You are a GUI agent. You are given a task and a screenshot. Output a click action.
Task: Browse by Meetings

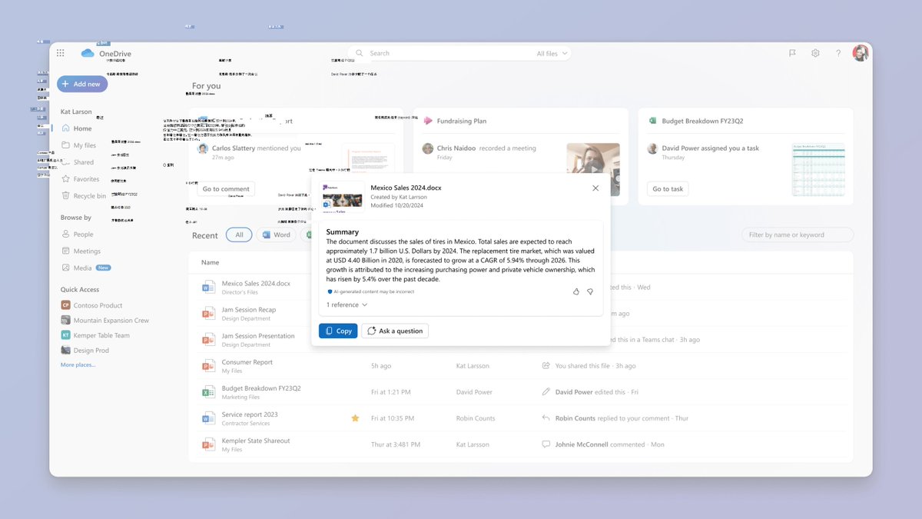click(87, 251)
